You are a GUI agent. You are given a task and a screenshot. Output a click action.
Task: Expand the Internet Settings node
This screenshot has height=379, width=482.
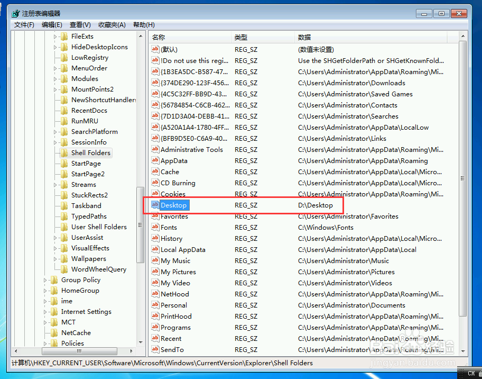[x=45, y=311]
